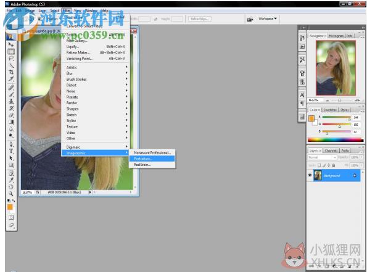This screenshot has height=272, width=367.
Task: Expand the collapsed icon dock arrows
Action: [x=304, y=28]
